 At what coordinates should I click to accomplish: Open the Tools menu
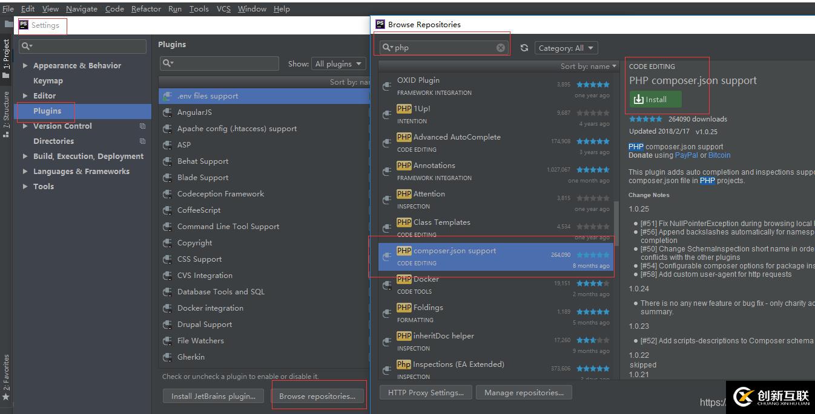tap(199, 8)
